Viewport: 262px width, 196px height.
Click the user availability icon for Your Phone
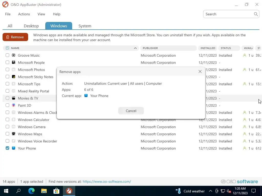(x=244, y=148)
